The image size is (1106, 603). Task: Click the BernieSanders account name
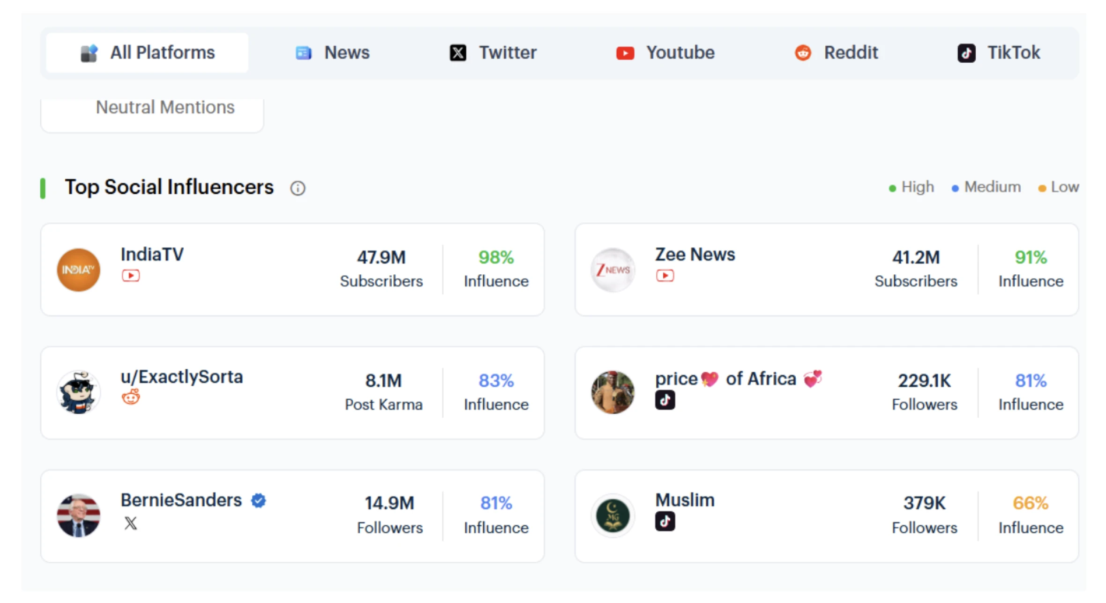[x=181, y=500]
